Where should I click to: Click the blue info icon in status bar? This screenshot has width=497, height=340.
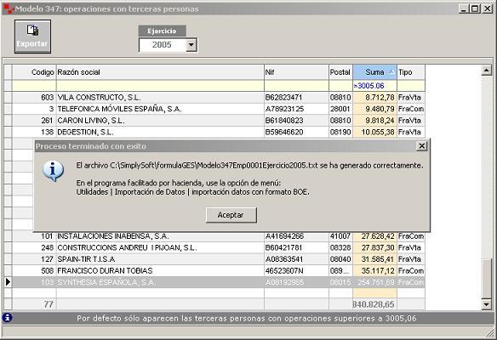pos(7,318)
